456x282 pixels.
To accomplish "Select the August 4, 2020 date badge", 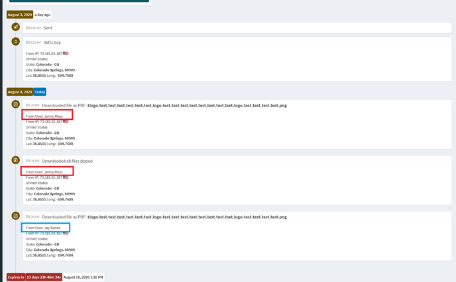I will tap(20, 92).
